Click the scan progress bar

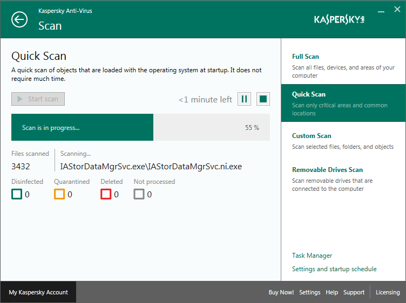(x=140, y=128)
